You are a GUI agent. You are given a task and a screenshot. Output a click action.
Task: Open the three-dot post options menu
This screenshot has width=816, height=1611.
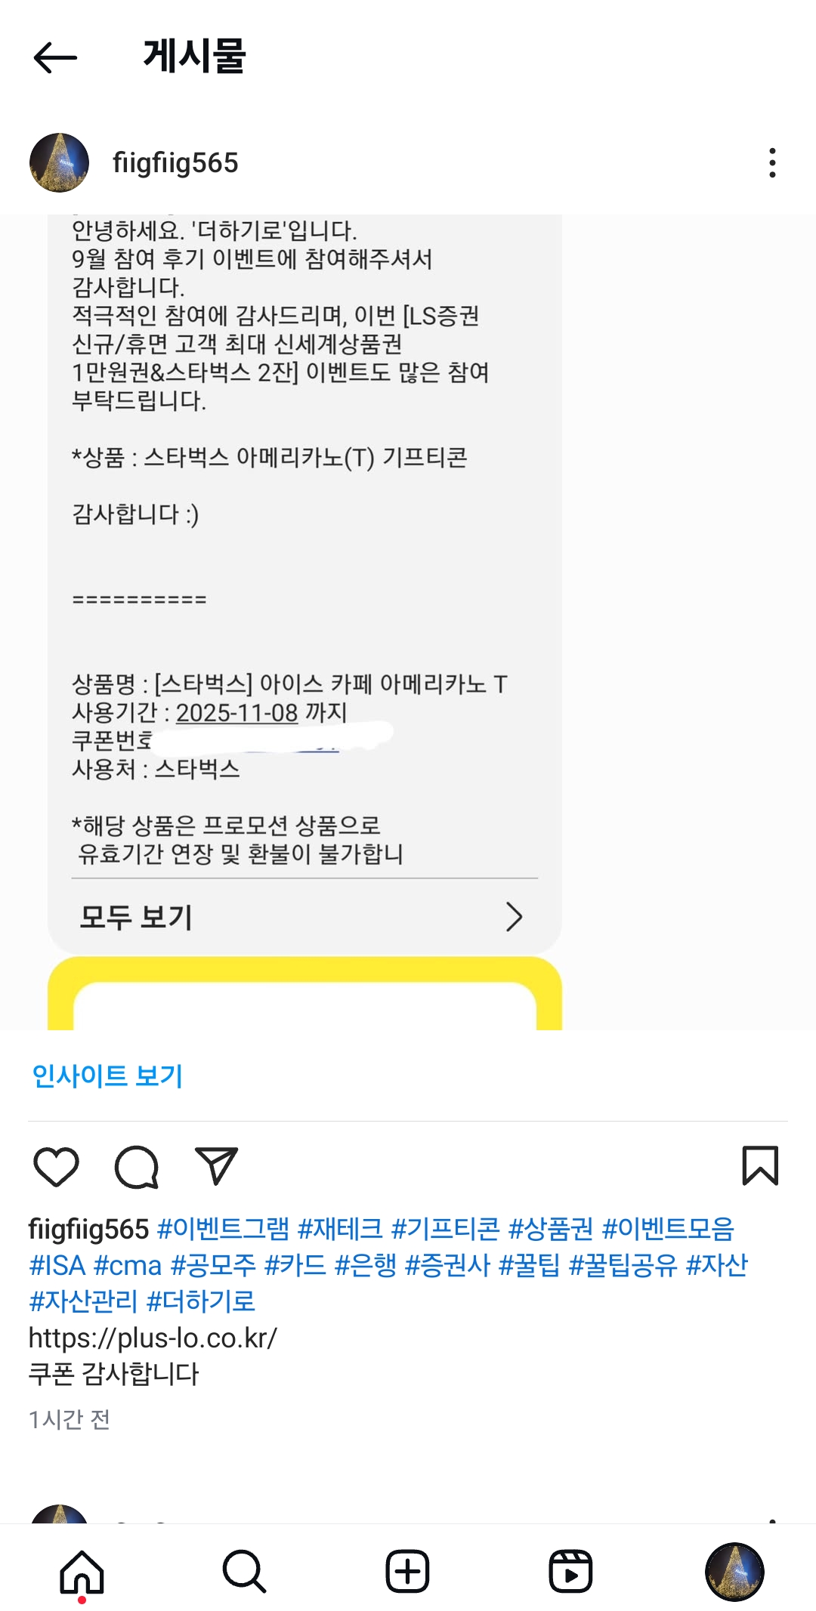click(x=771, y=163)
